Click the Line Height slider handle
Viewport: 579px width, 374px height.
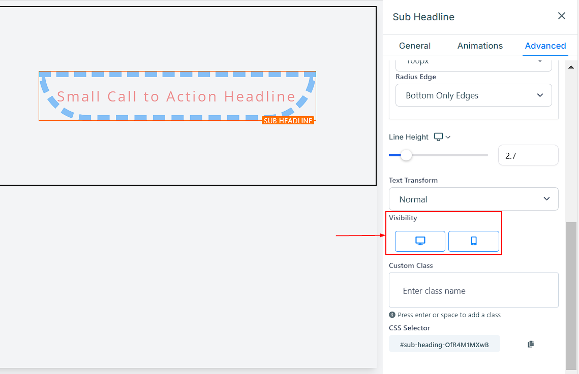coord(406,155)
